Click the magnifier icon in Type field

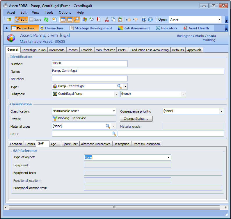(x=119, y=86)
